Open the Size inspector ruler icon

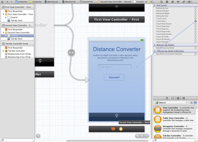[x=183, y=2]
